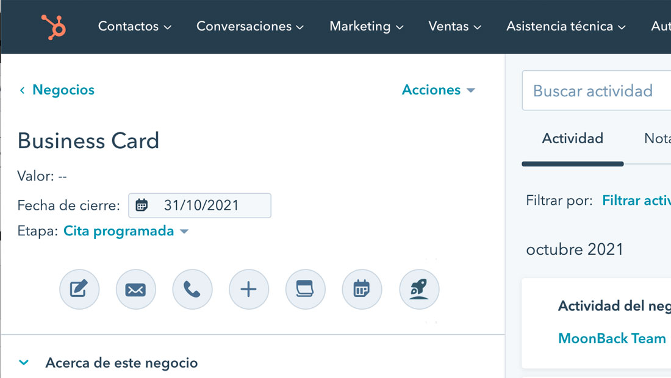This screenshot has height=378, width=671.
Task: Click the Filtrar actividad link
Action: (636, 200)
